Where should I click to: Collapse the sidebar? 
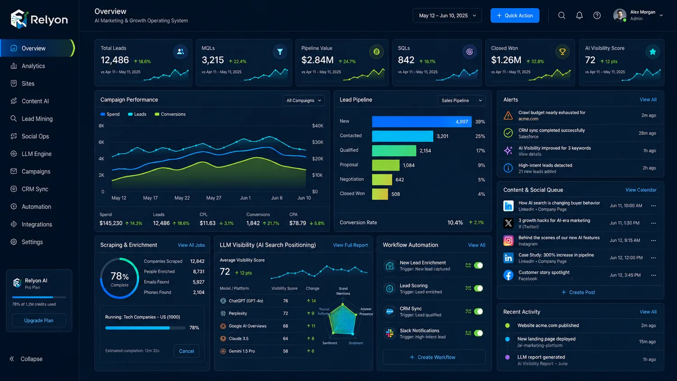click(26, 359)
